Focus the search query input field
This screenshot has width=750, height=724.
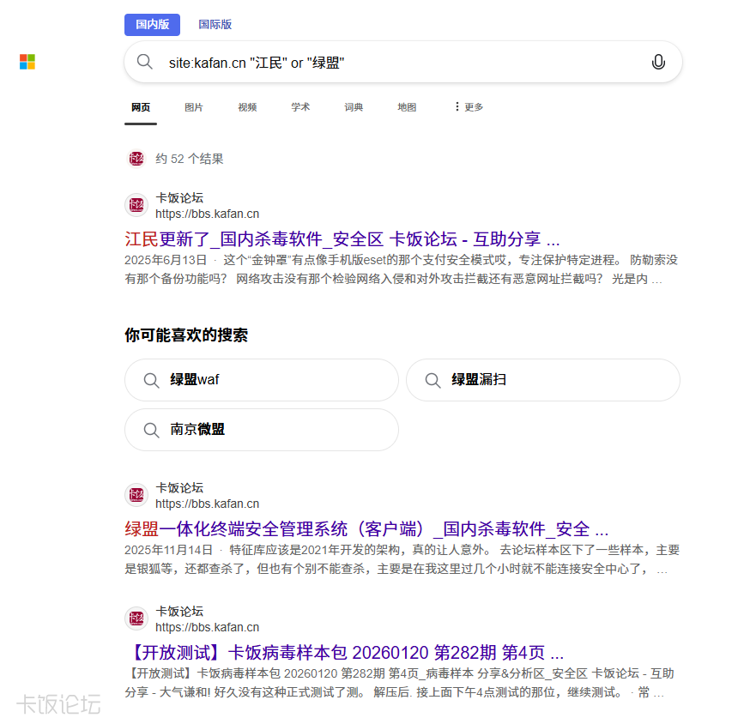402,62
